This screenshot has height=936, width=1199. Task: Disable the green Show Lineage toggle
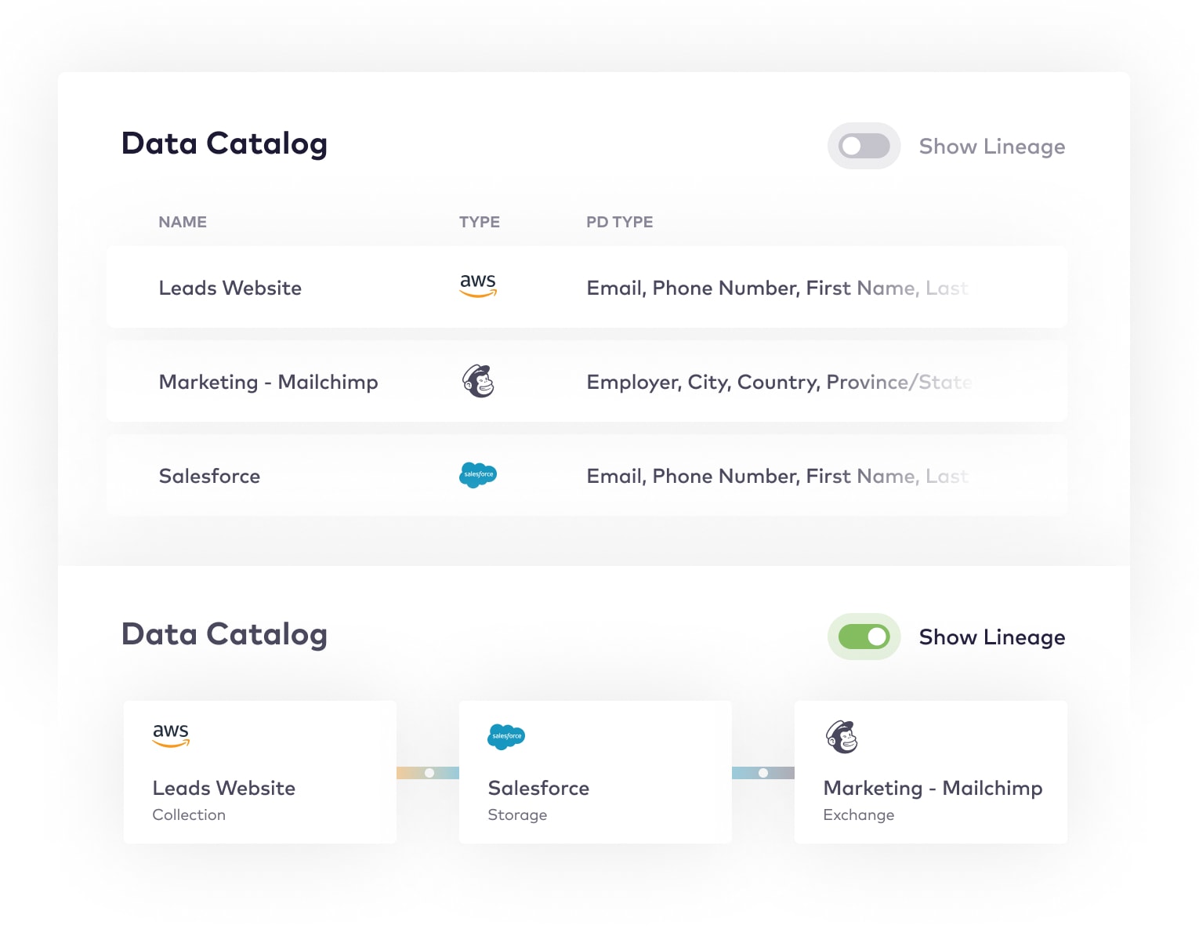[864, 637]
